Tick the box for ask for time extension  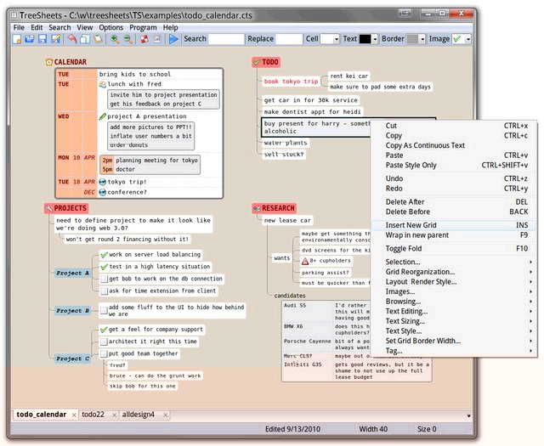pyautogui.click(x=104, y=291)
